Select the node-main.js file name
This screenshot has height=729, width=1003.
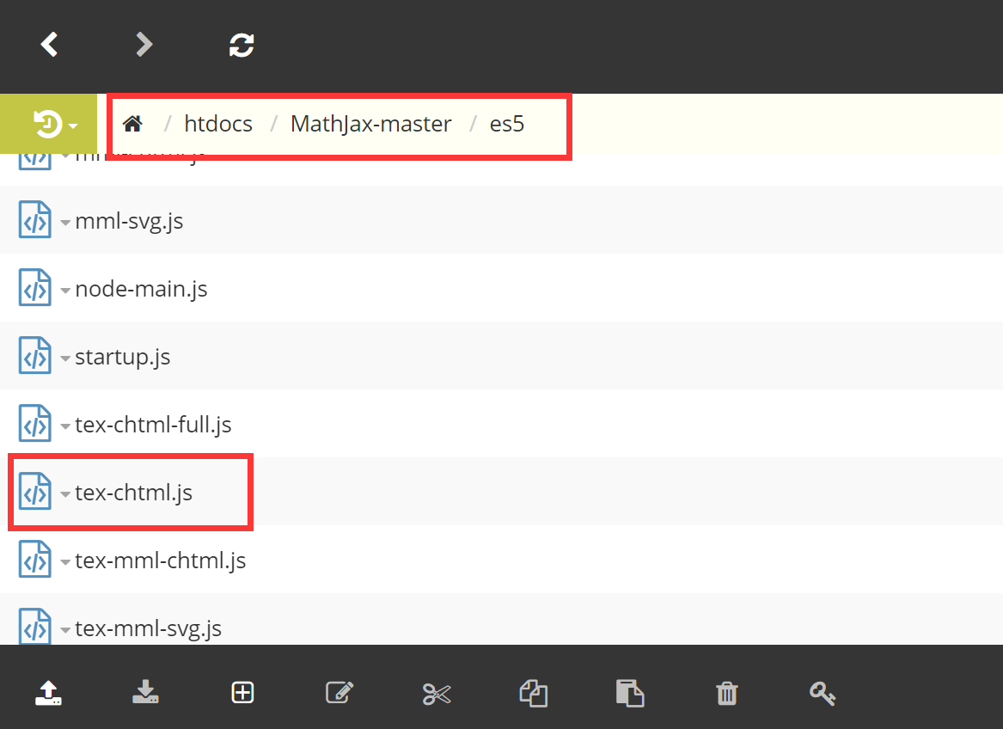(x=141, y=289)
